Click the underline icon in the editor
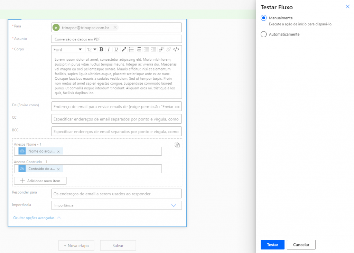Screen dimensions: 354x253 tap(116, 49)
